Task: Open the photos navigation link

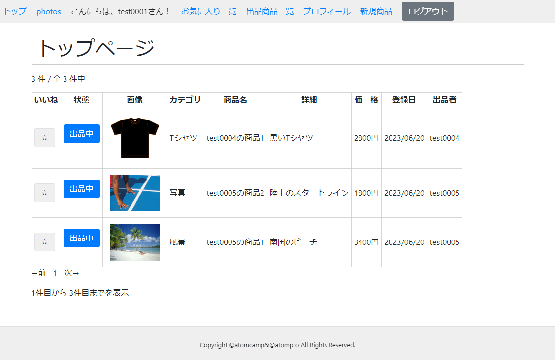Action: pos(49,11)
